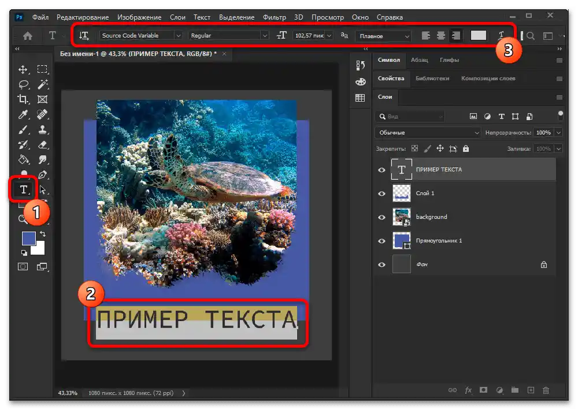578x410 pixels.
Task: Click the foreground blue color swatch
Action: 28,237
